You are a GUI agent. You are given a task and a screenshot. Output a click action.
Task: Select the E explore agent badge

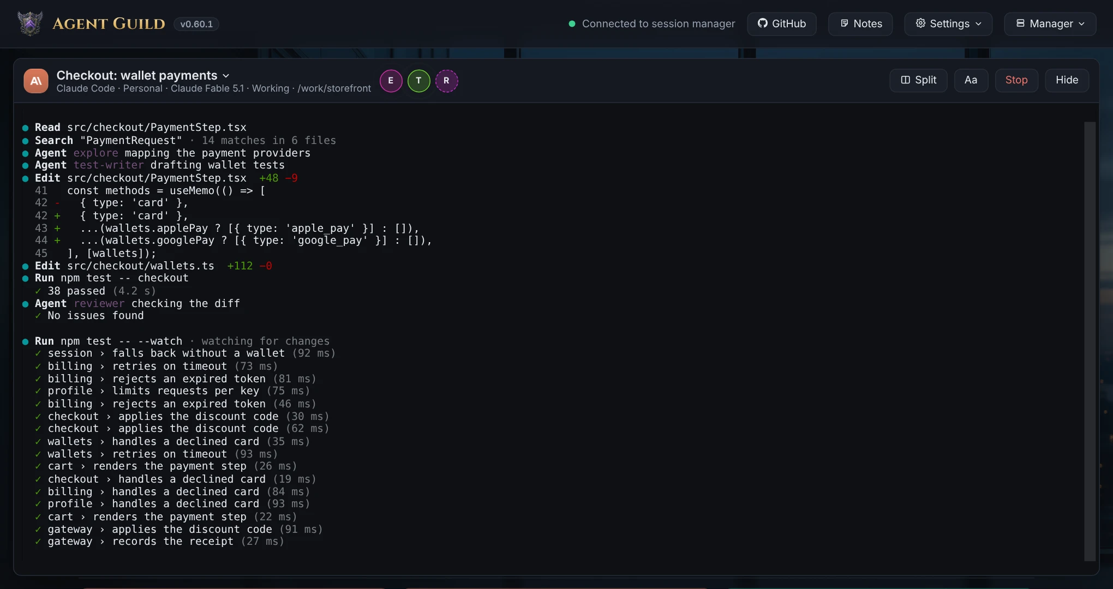(x=391, y=81)
